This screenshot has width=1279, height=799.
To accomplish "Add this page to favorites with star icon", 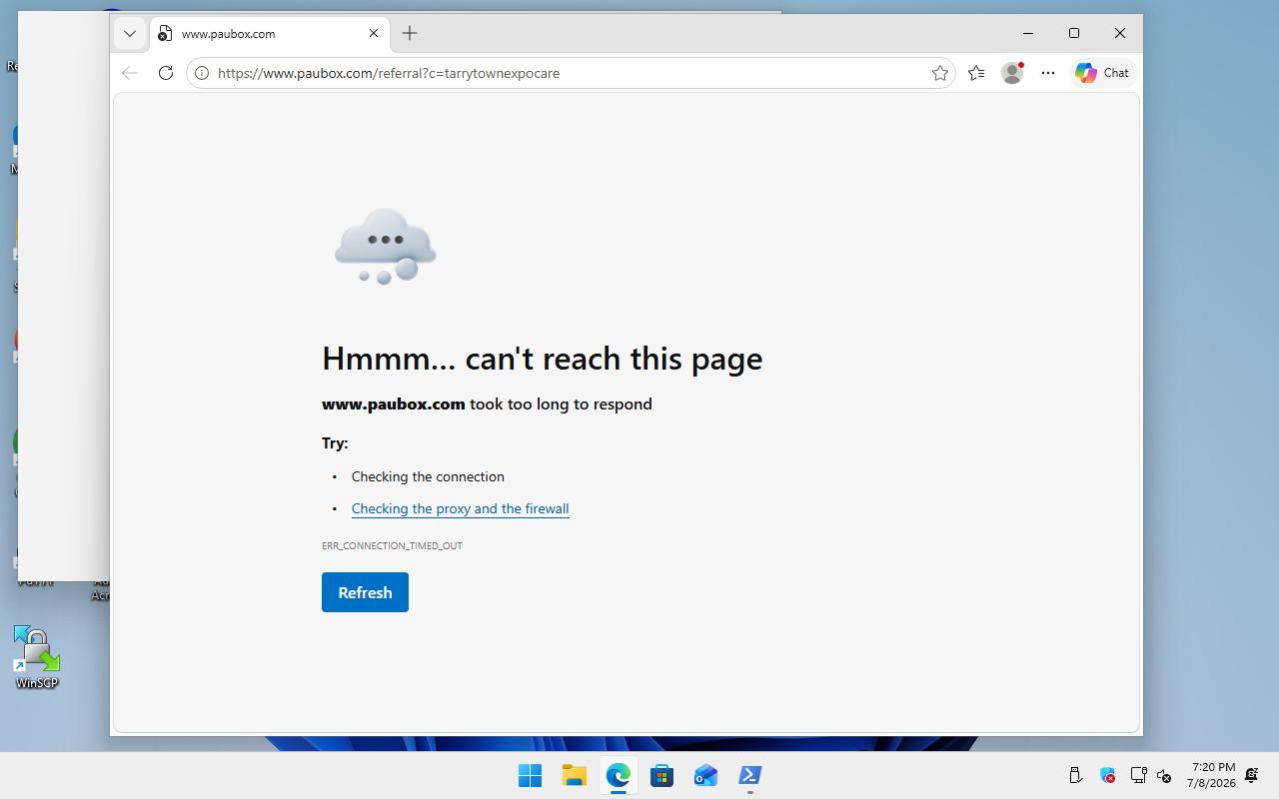I will tap(940, 73).
